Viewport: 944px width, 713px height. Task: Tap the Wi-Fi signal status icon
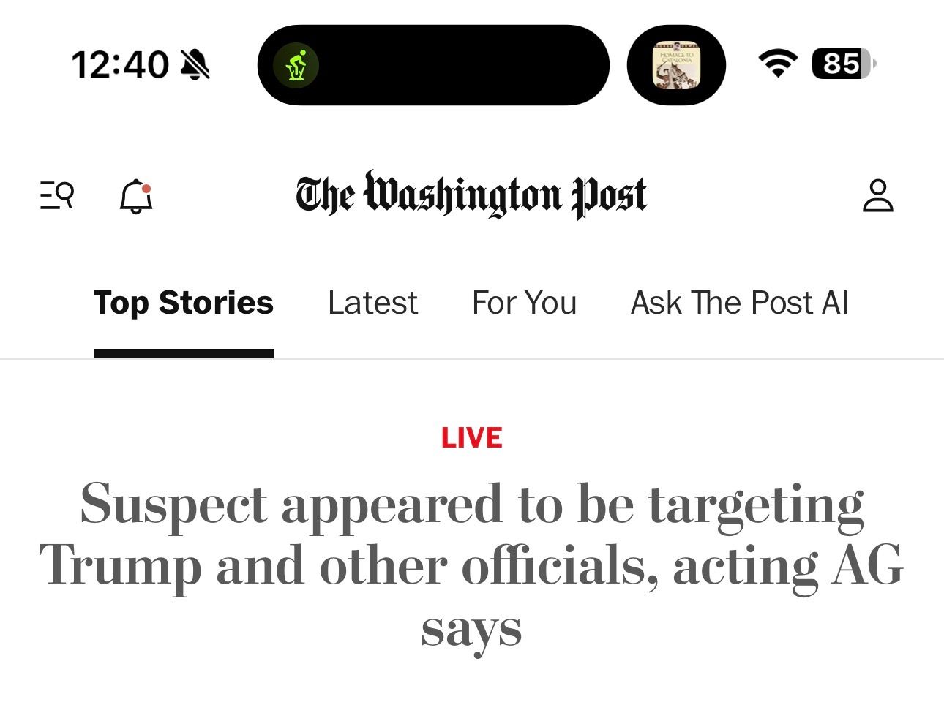(777, 64)
